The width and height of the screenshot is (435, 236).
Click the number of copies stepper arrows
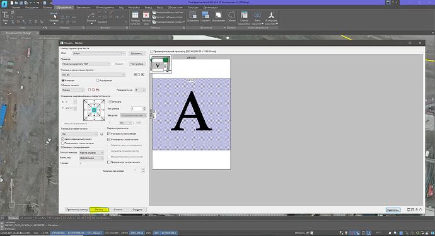143,171
